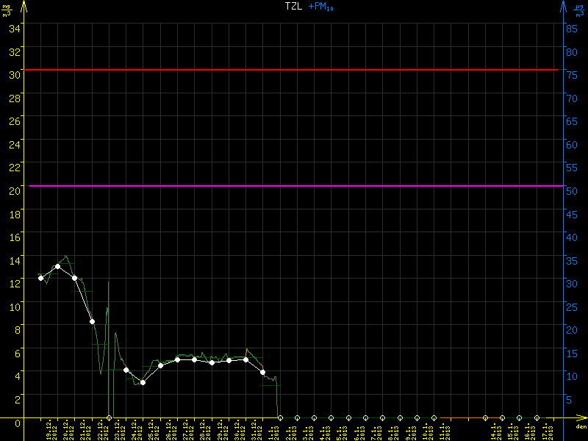
Task: Select the highest white data point
Action: tap(57, 266)
